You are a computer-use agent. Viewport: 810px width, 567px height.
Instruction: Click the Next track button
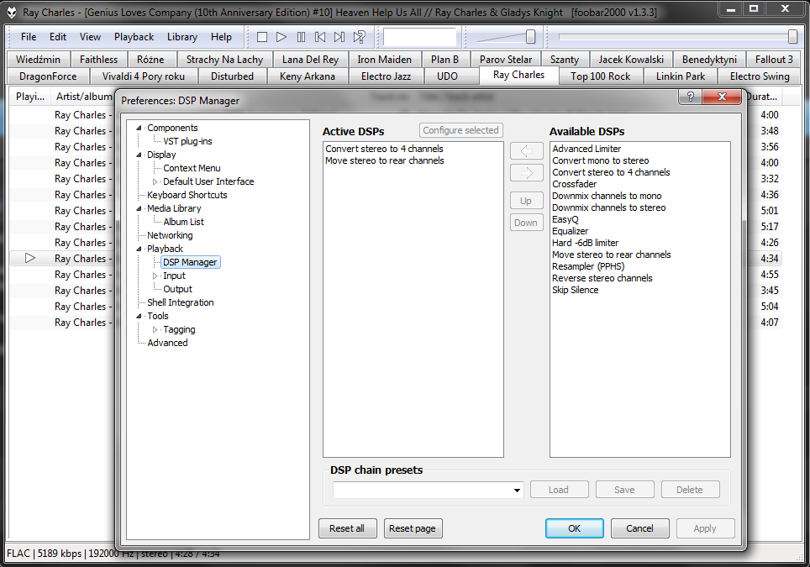tap(339, 37)
